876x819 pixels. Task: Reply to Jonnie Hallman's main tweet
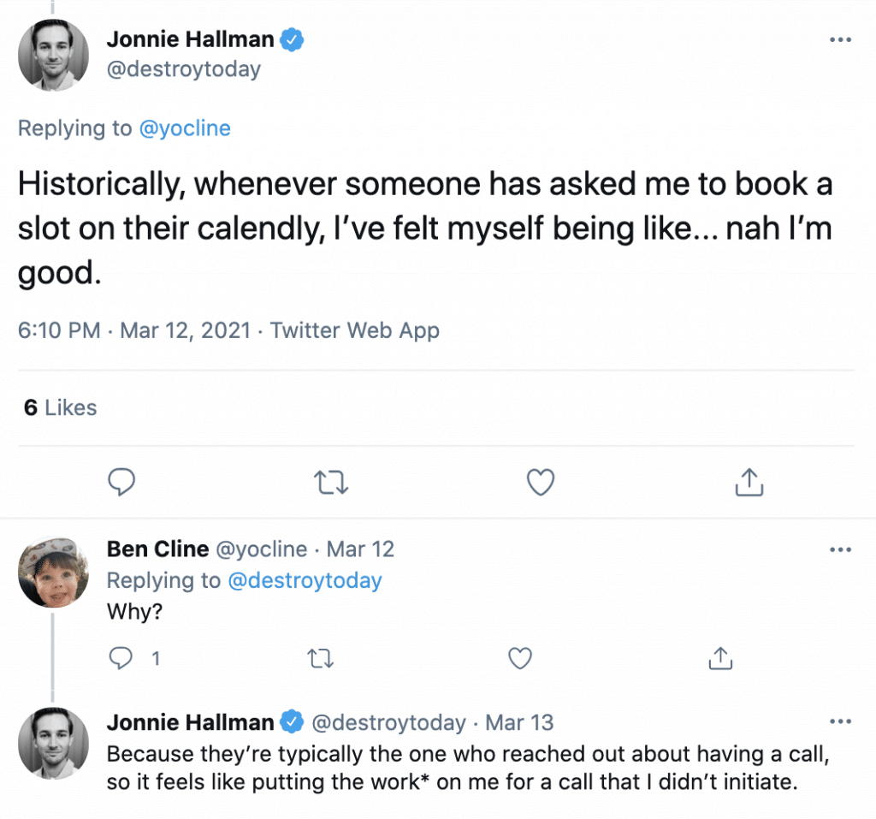(122, 483)
